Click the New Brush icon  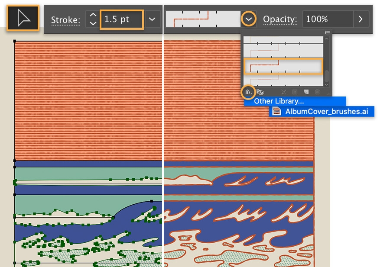point(306,92)
